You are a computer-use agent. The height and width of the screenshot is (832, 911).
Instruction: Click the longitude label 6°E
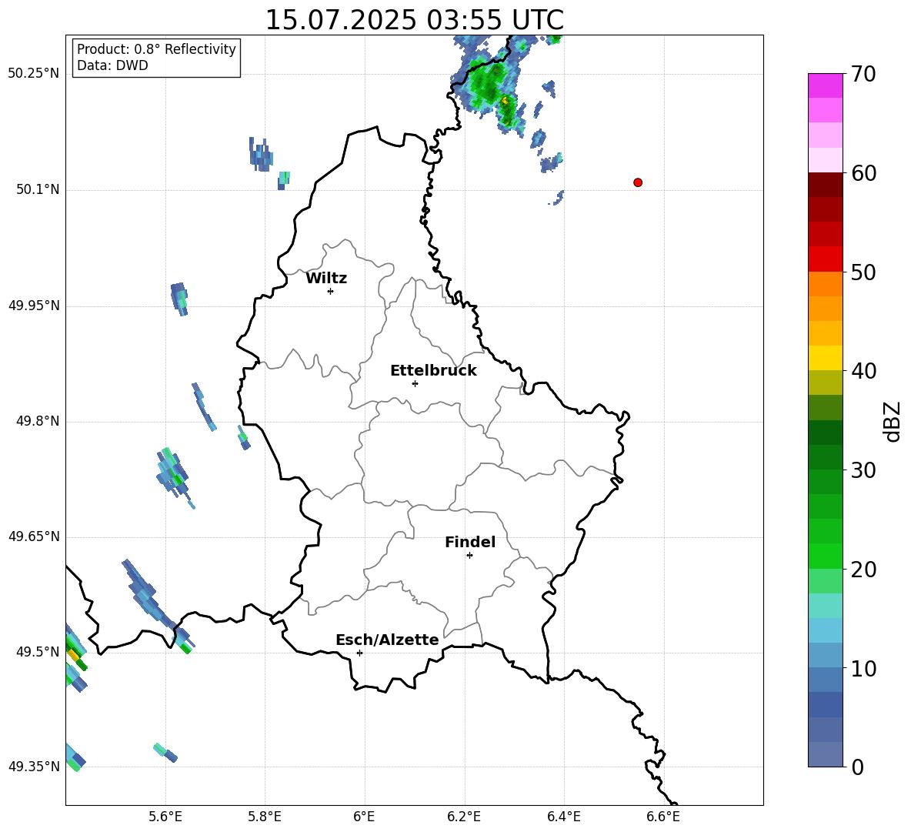pos(364,817)
